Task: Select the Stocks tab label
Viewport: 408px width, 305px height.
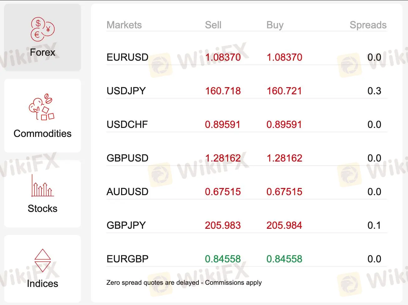Action: point(43,209)
